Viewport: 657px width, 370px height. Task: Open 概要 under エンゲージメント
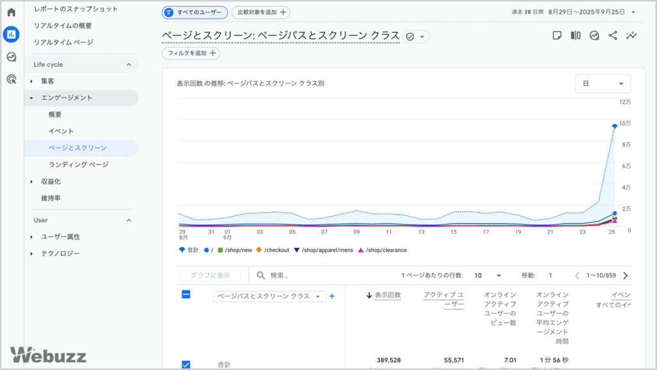click(x=55, y=114)
